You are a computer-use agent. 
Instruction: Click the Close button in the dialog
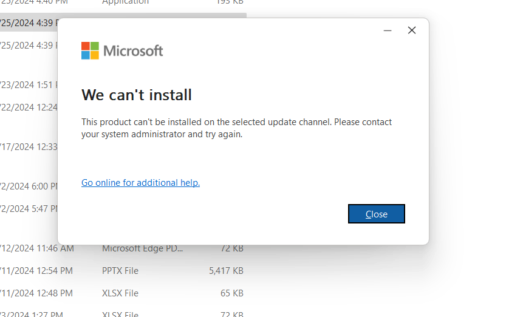coord(376,214)
